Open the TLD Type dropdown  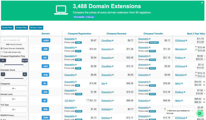click(14, 110)
